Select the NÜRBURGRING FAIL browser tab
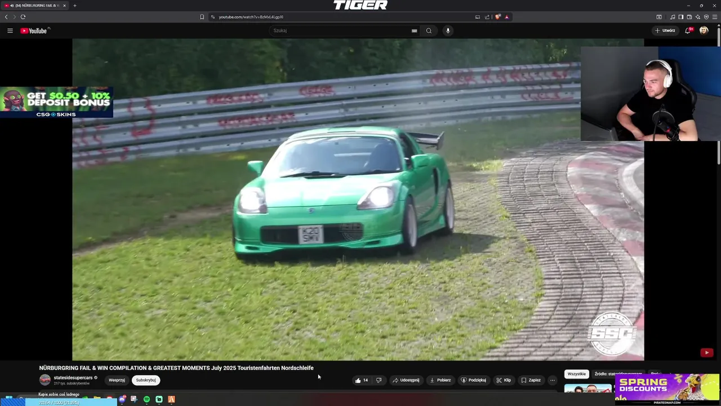Image resolution: width=721 pixels, height=406 pixels. coord(35,6)
